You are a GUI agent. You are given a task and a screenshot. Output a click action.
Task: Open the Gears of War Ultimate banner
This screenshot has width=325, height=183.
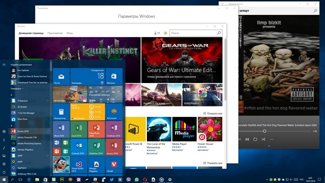(x=182, y=60)
